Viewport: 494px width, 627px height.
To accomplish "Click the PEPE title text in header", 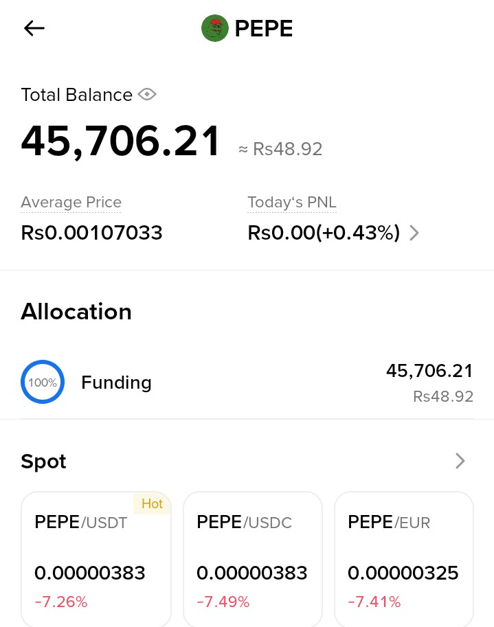I will click(x=264, y=28).
